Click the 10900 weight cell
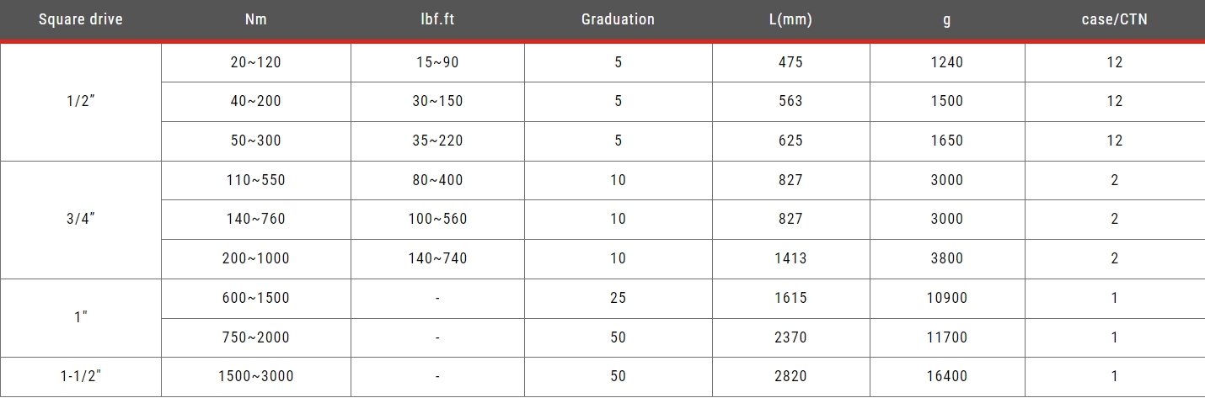 pyautogui.click(x=947, y=298)
